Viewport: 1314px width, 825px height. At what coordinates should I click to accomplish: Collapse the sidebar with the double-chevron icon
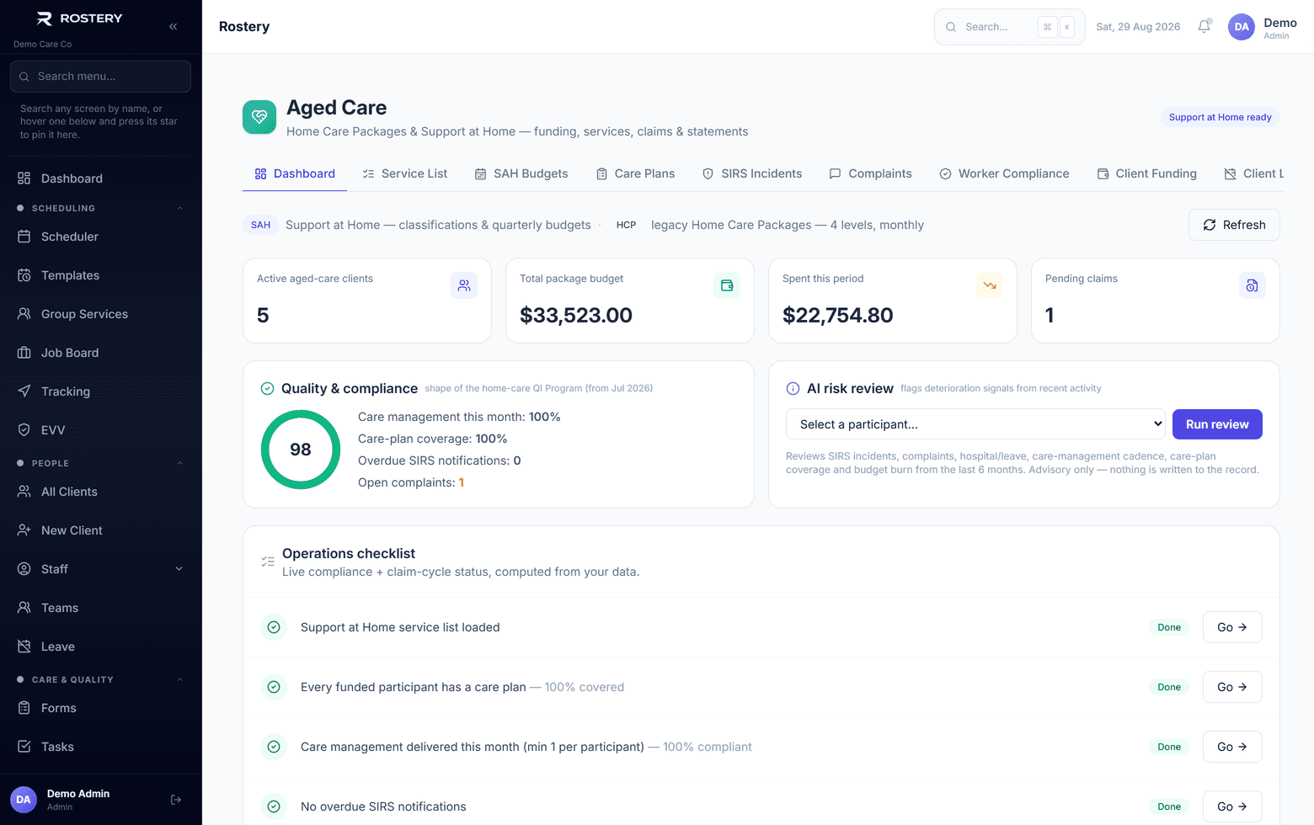173,26
